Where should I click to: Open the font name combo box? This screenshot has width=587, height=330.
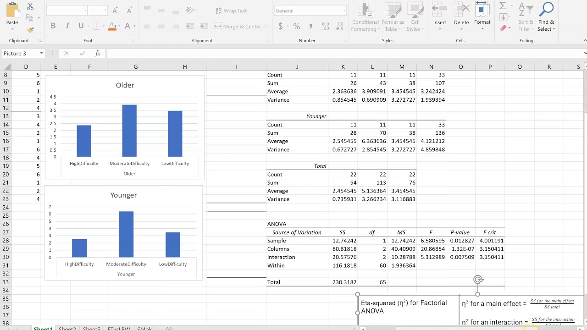67,11
